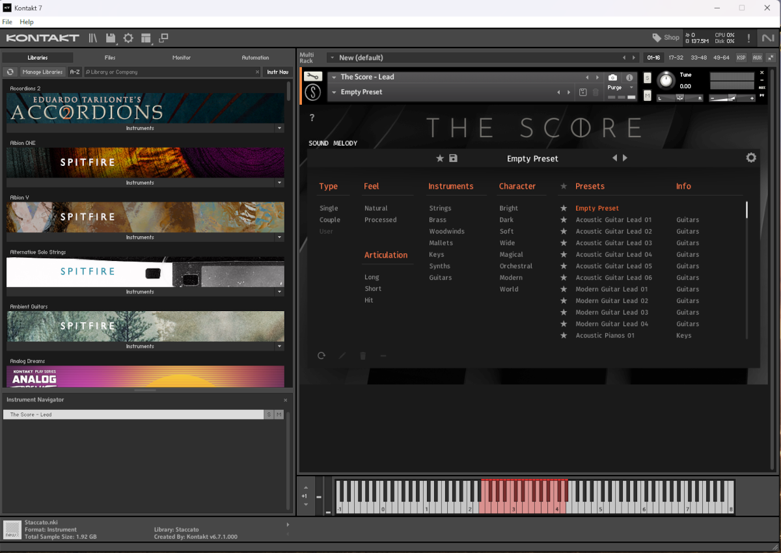Screen dimensions: 781x553
Task: Toggle the A-Z library sorting button
Action: (75, 72)
